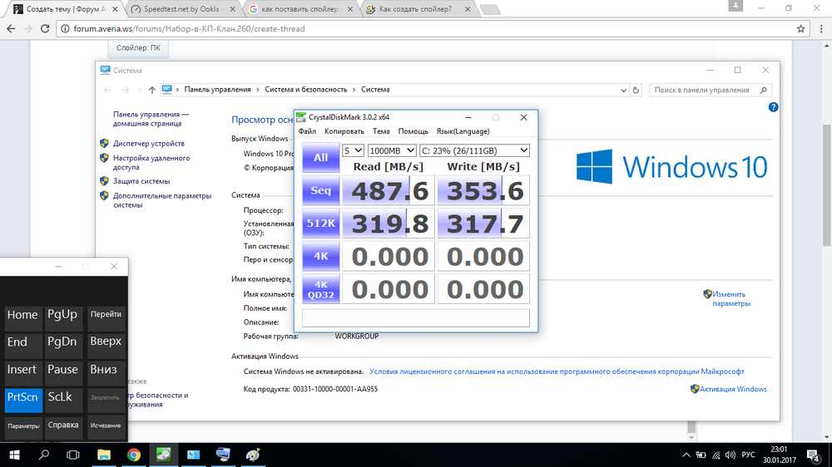
Task: Open the test count dropdown showing 5
Action: pyautogui.click(x=354, y=150)
